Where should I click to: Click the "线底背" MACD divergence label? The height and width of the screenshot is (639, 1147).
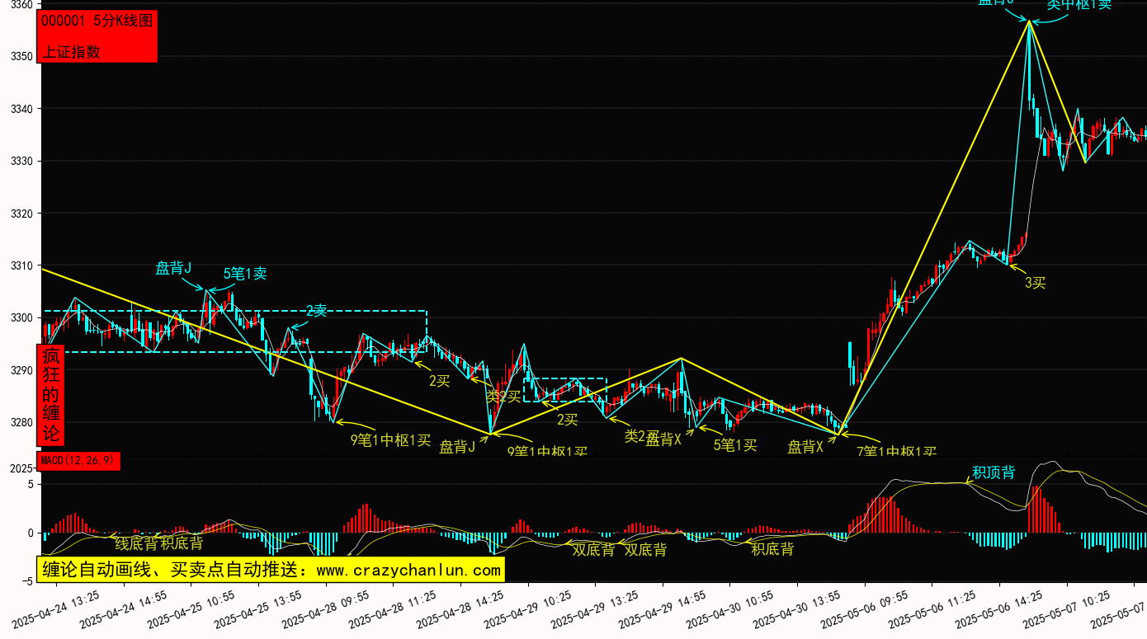pyautogui.click(x=136, y=543)
